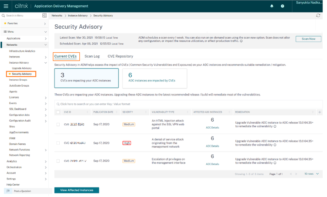Click the search magnifier in the menu search

pyautogui.click(x=3, y=15)
